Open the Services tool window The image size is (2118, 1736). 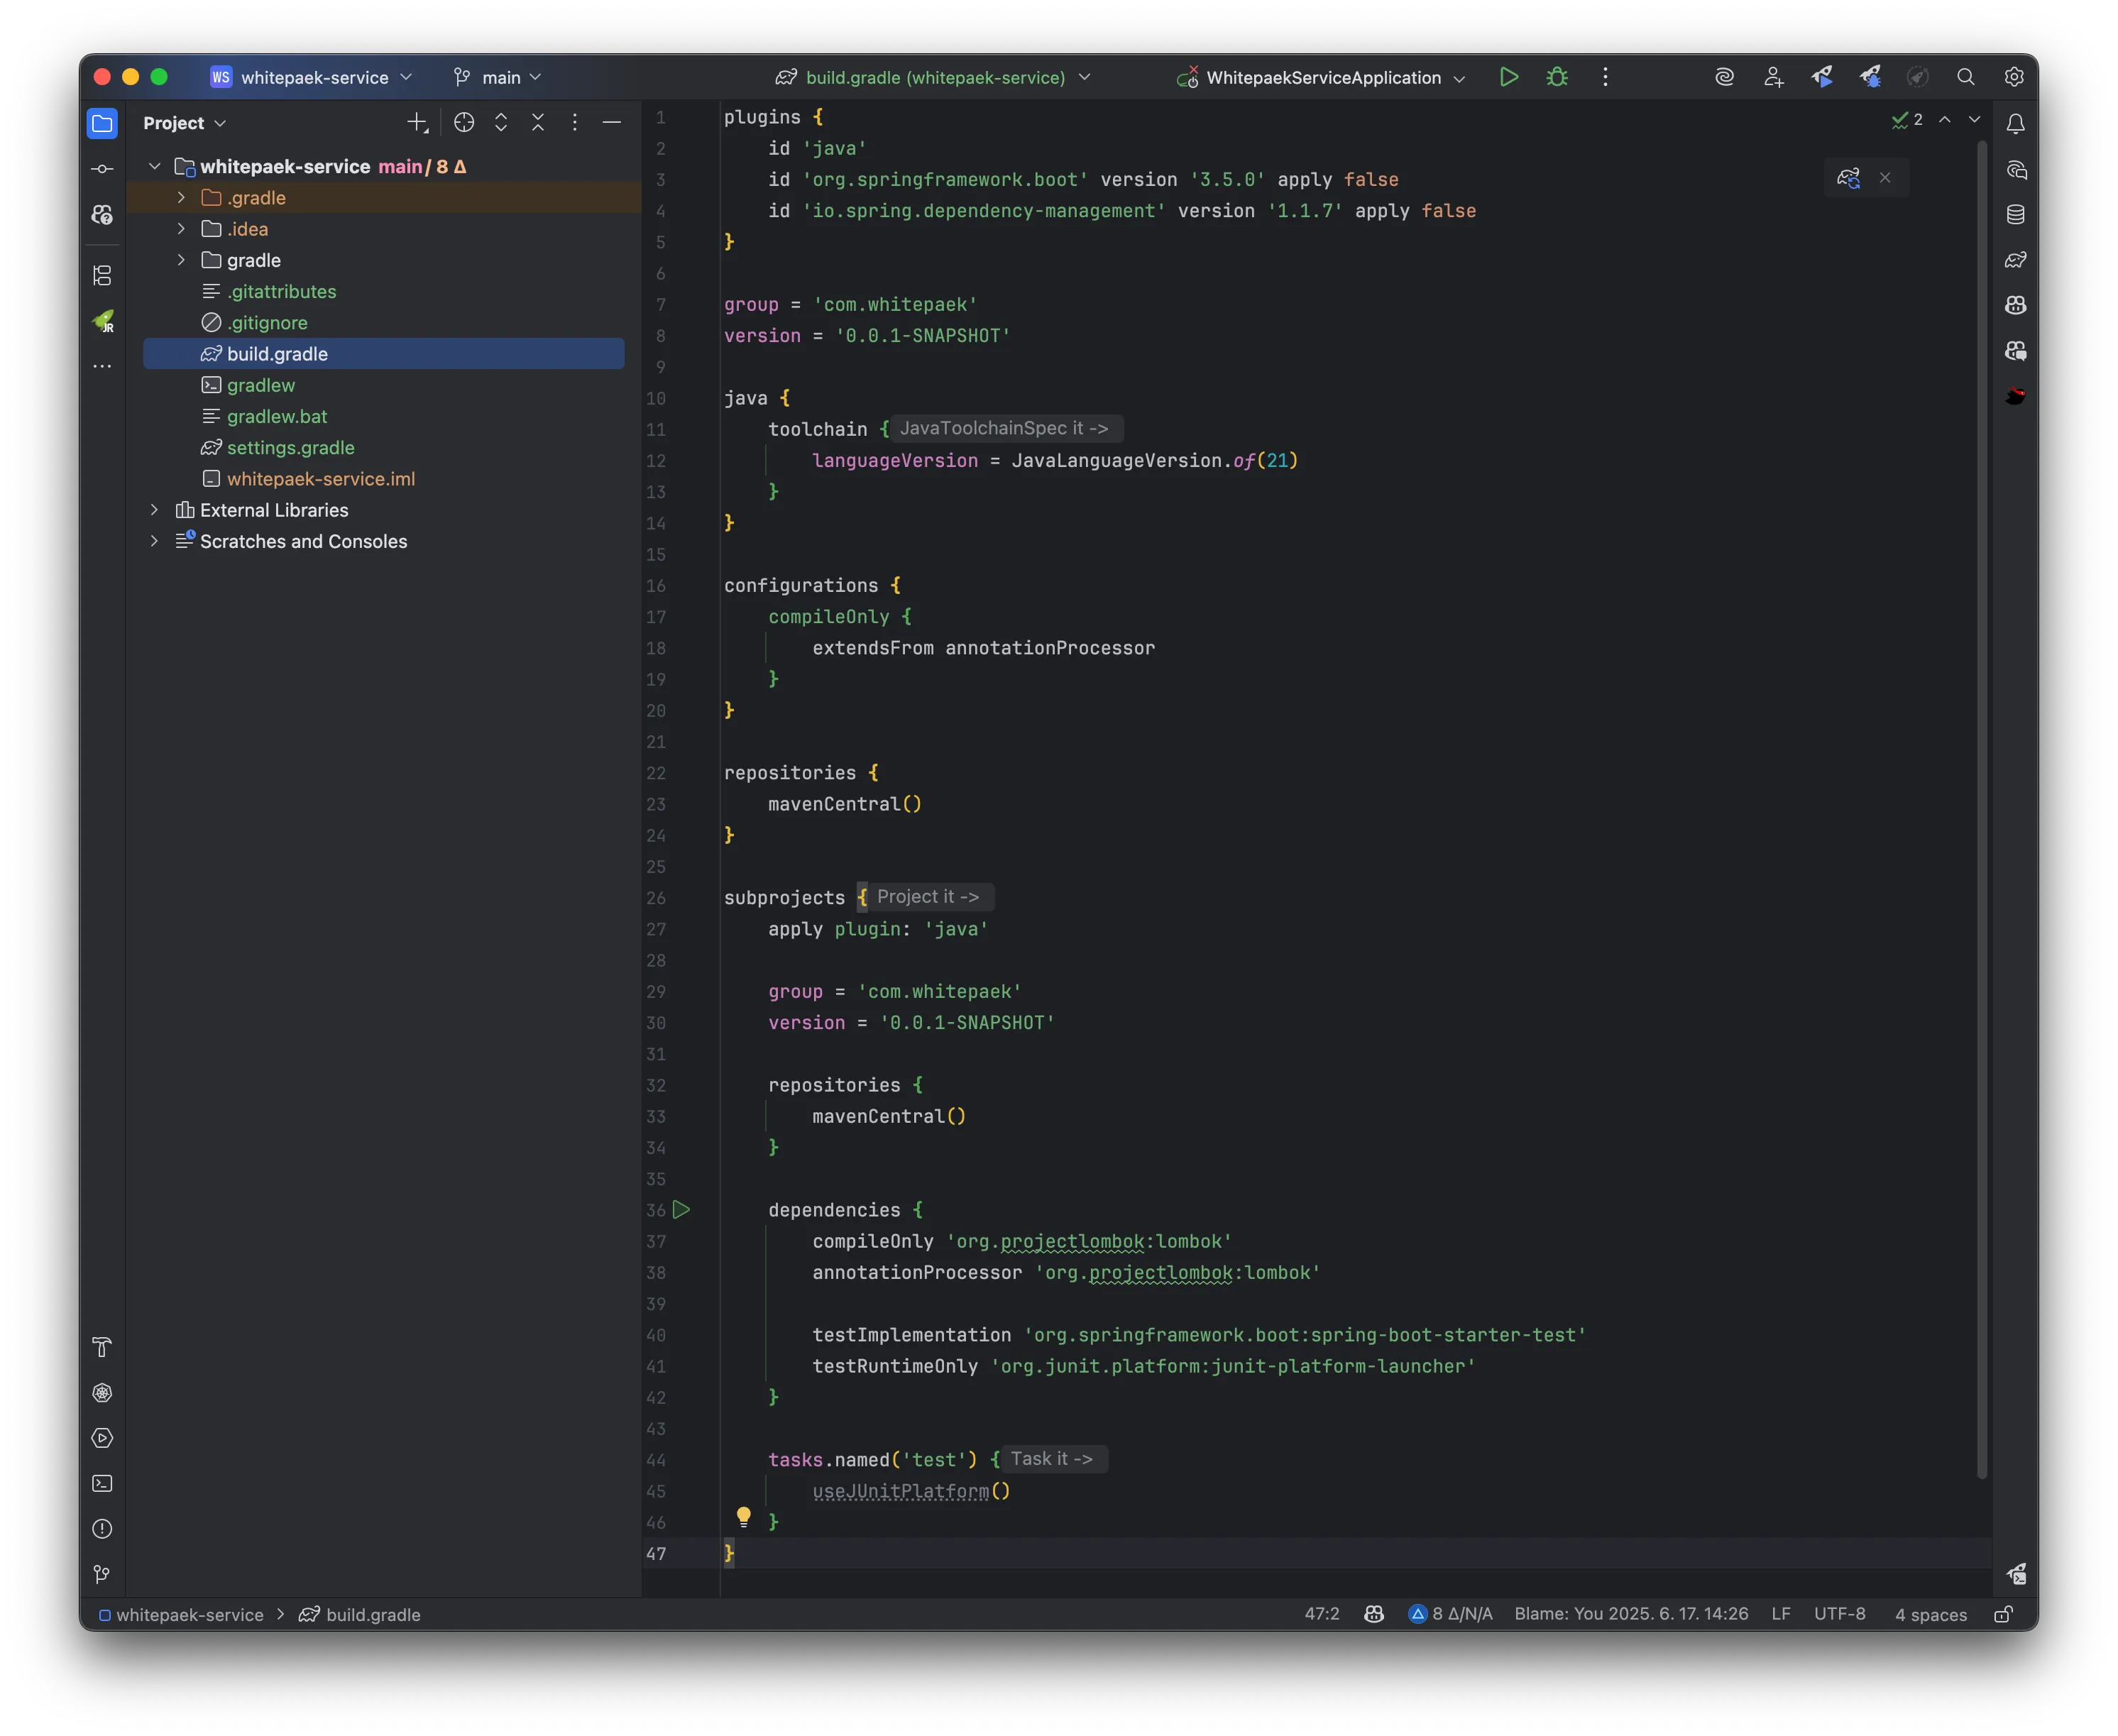102,1438
